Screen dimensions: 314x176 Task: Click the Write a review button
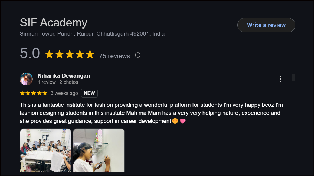coord(266,25)
